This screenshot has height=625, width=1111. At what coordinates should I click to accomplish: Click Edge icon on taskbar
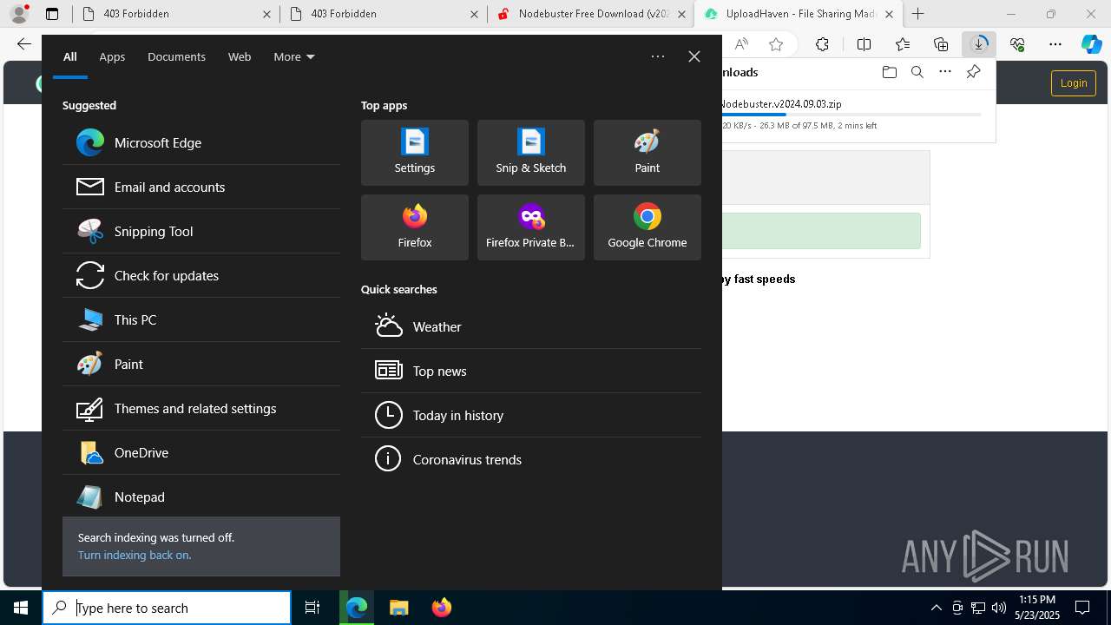(357, 608)
